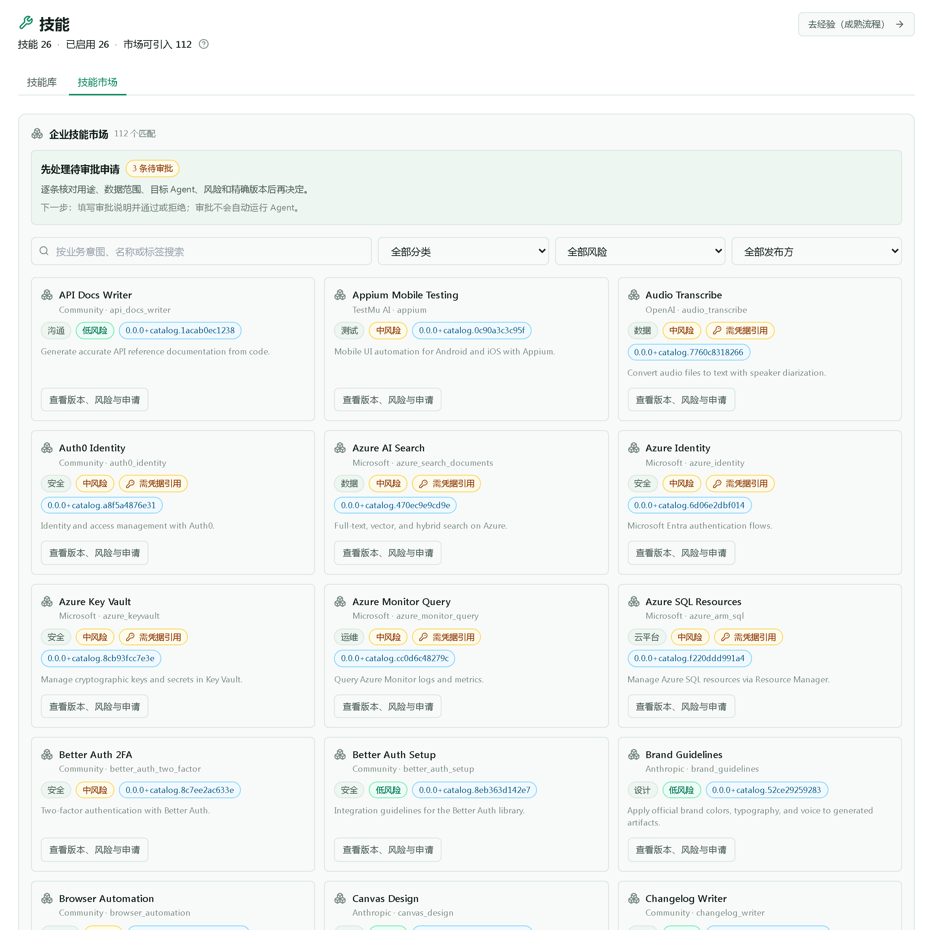Click the skill icon of Appium Mobile Testing

(x=340, y=295)
